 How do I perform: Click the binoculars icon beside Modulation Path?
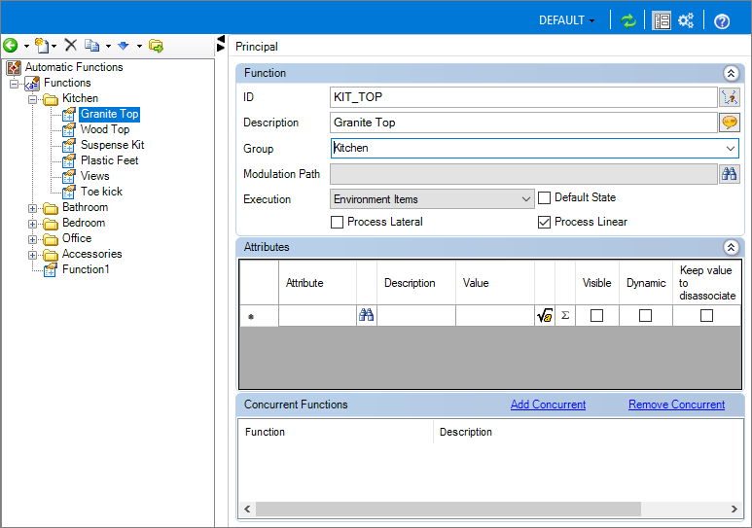click(x=730, y=174)
